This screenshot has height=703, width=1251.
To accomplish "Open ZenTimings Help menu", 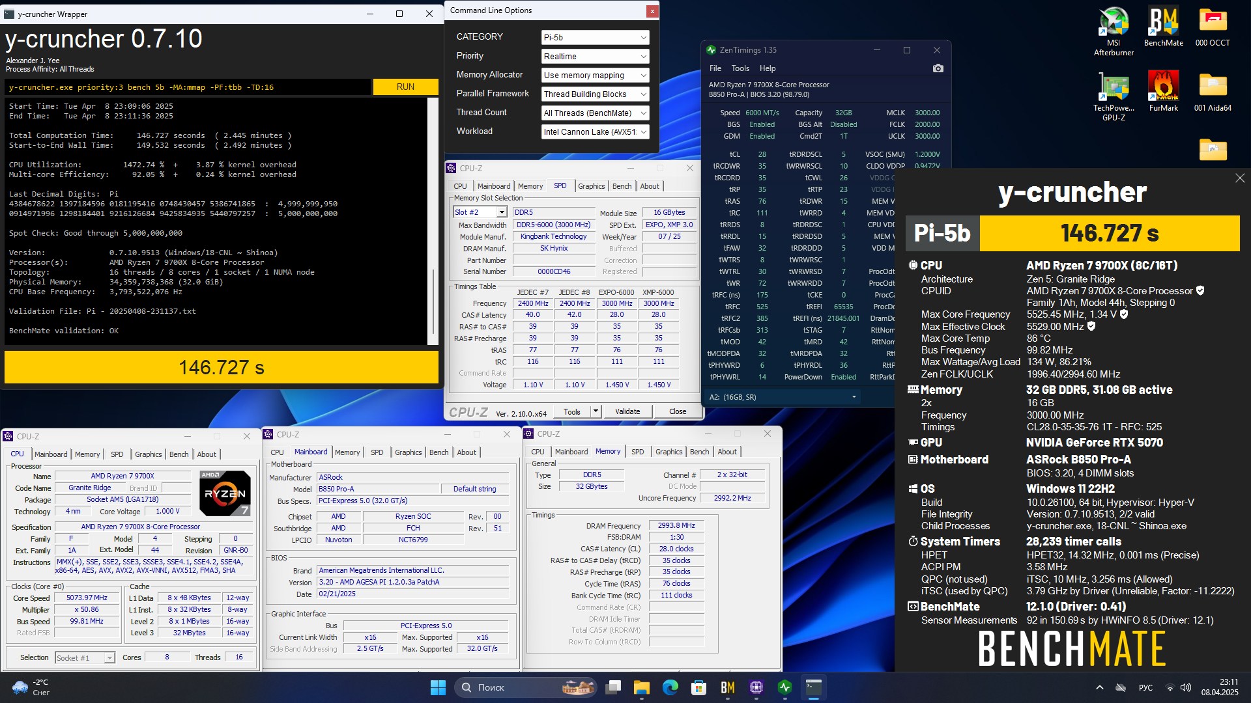I will 768,68.
